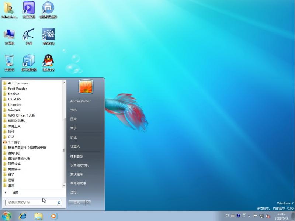The width and height of the screenshot is (295, 221).
Task: Open the 傲游浏览器2 Maxthon desktop shortcut
Action: tap(48, 10)
